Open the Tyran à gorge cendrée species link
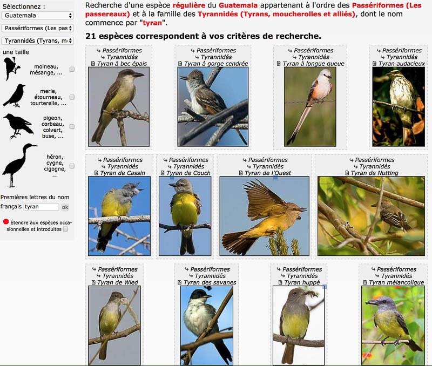432x366 pixels. [x=216, y=64]
